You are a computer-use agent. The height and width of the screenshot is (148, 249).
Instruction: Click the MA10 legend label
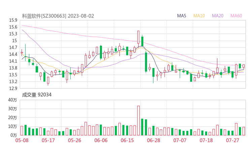tap(199, 16)
